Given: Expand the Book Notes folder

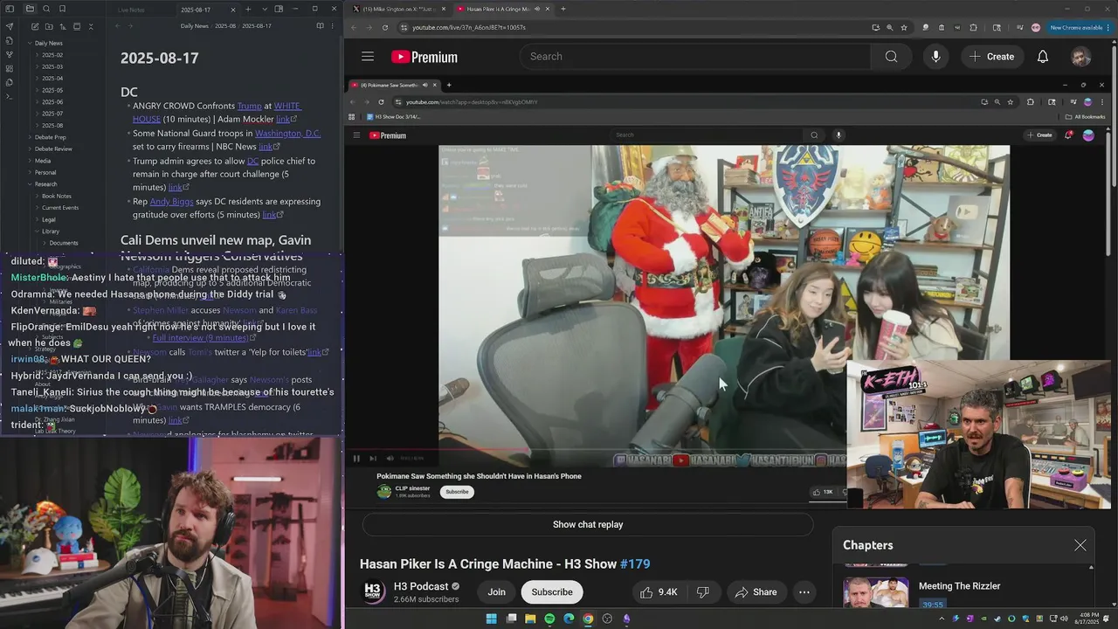Looking at the screenshot, I should [38, 196].
